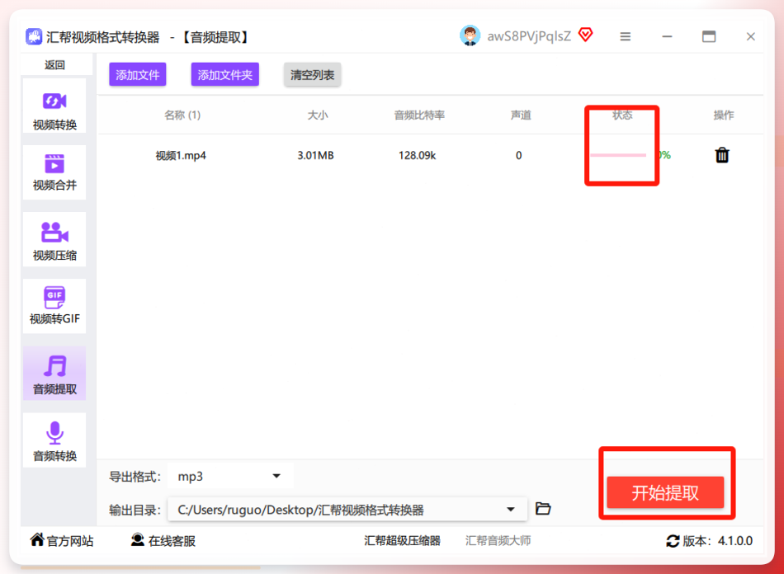Open the 视频转GIF tool
784x574 pixels.
54,306
